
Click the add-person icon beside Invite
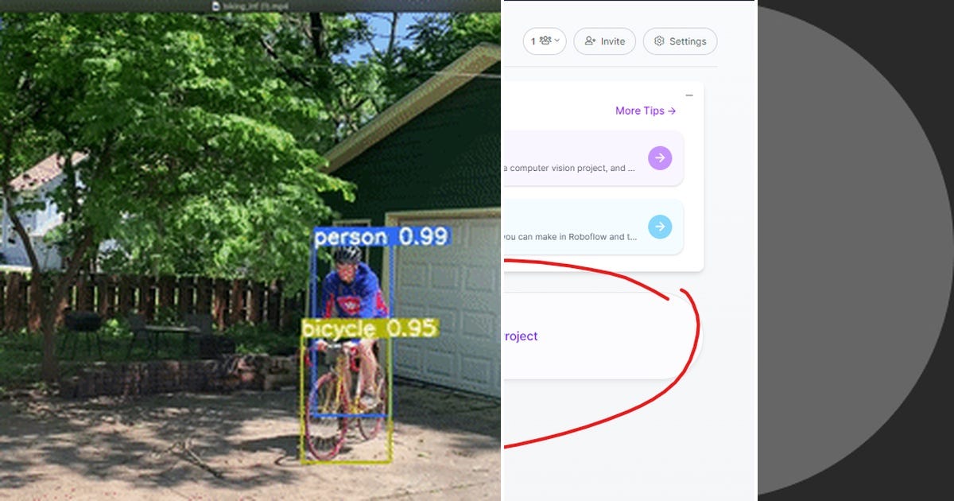(590, 41)
